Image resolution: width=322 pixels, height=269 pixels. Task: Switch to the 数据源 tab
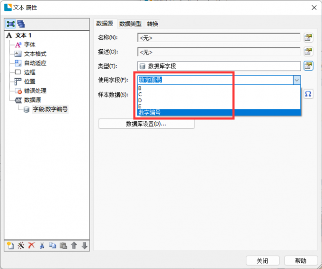tap(105, 24)
